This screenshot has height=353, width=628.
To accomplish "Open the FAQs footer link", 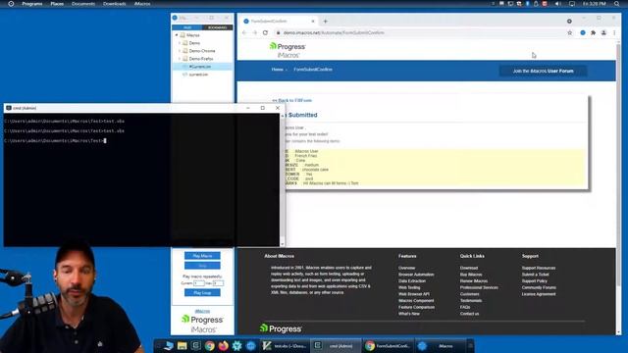I will [x=465, y=307].
